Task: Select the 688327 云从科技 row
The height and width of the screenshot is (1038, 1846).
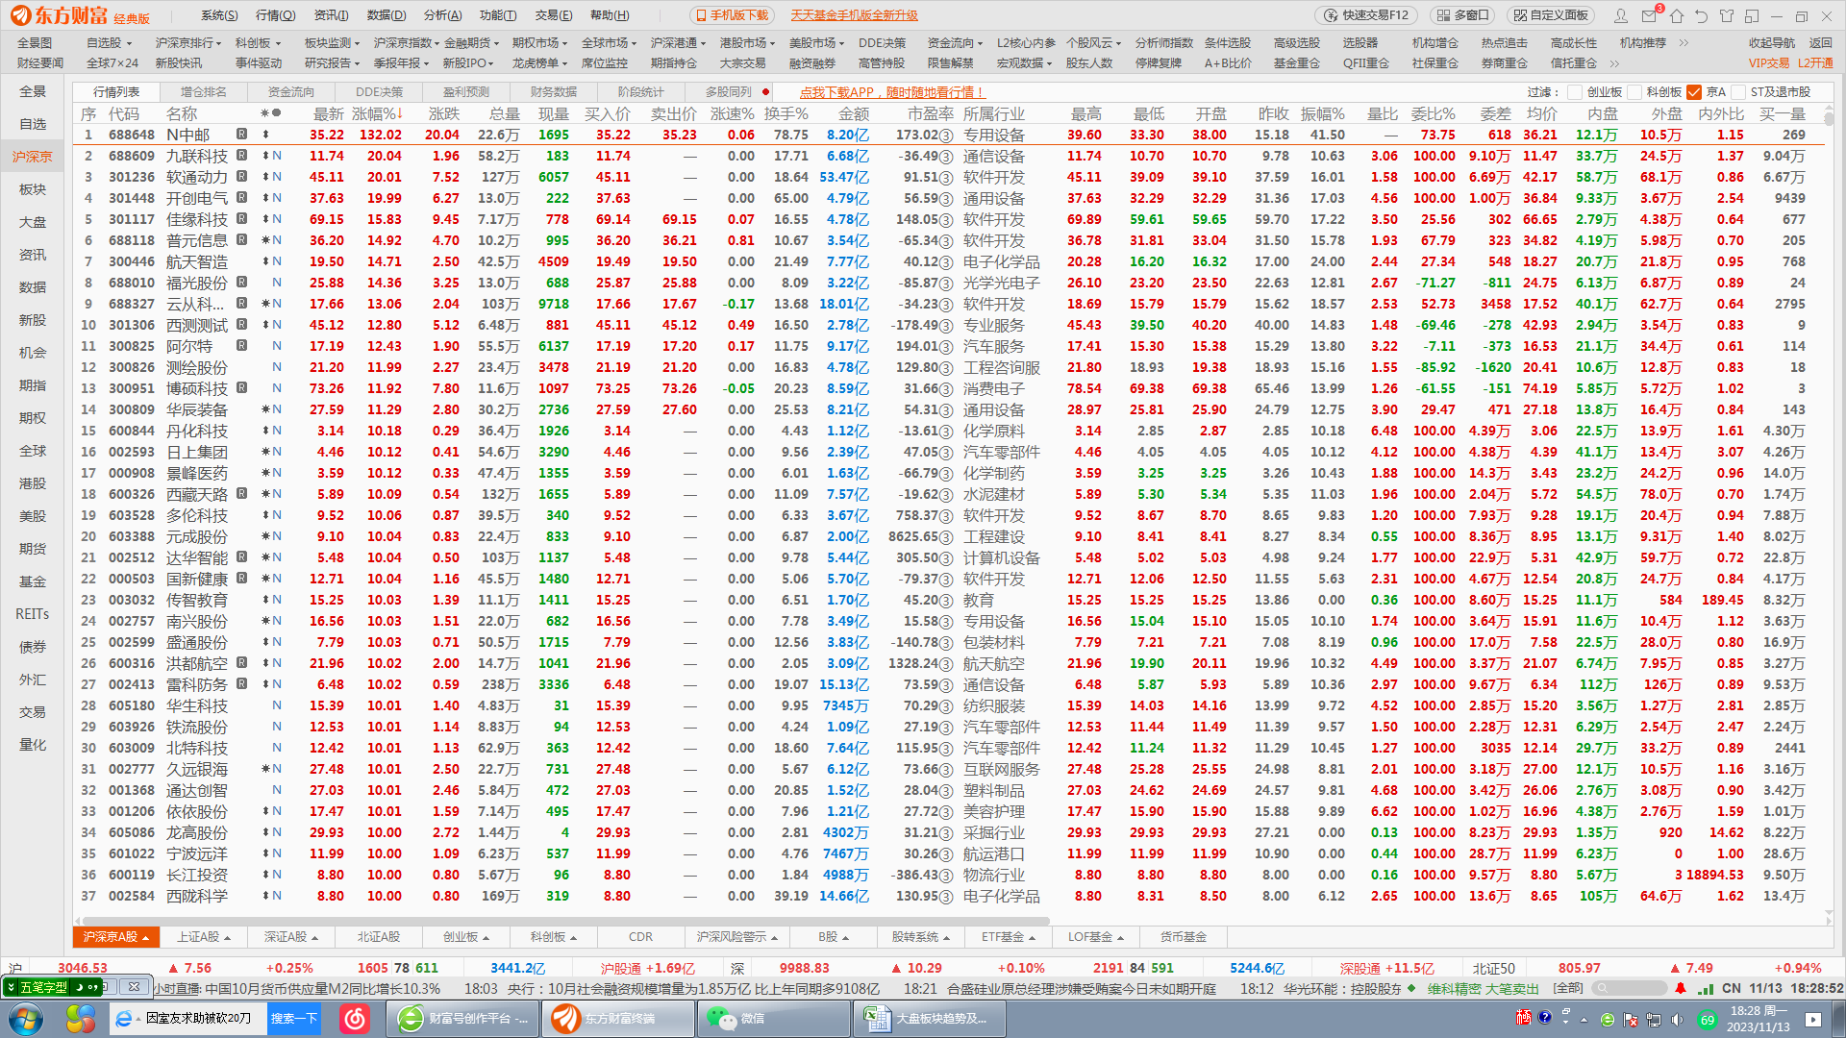Action: coord(947,304)
